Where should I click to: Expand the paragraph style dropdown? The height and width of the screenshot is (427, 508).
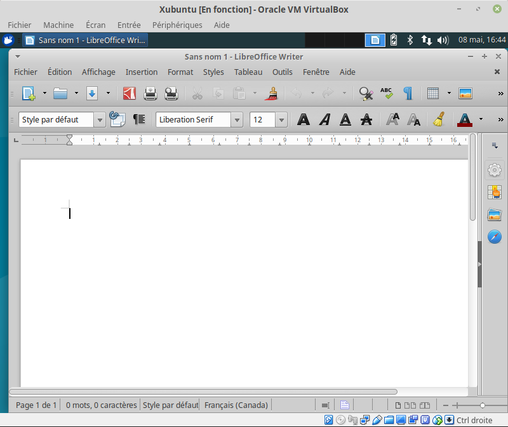(100, 119)
